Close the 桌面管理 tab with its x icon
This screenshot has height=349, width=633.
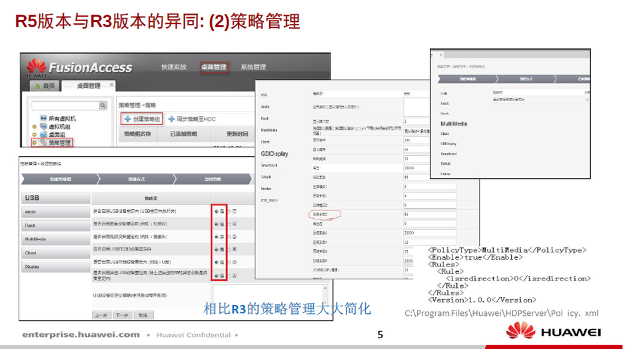[x=111, y=85]
